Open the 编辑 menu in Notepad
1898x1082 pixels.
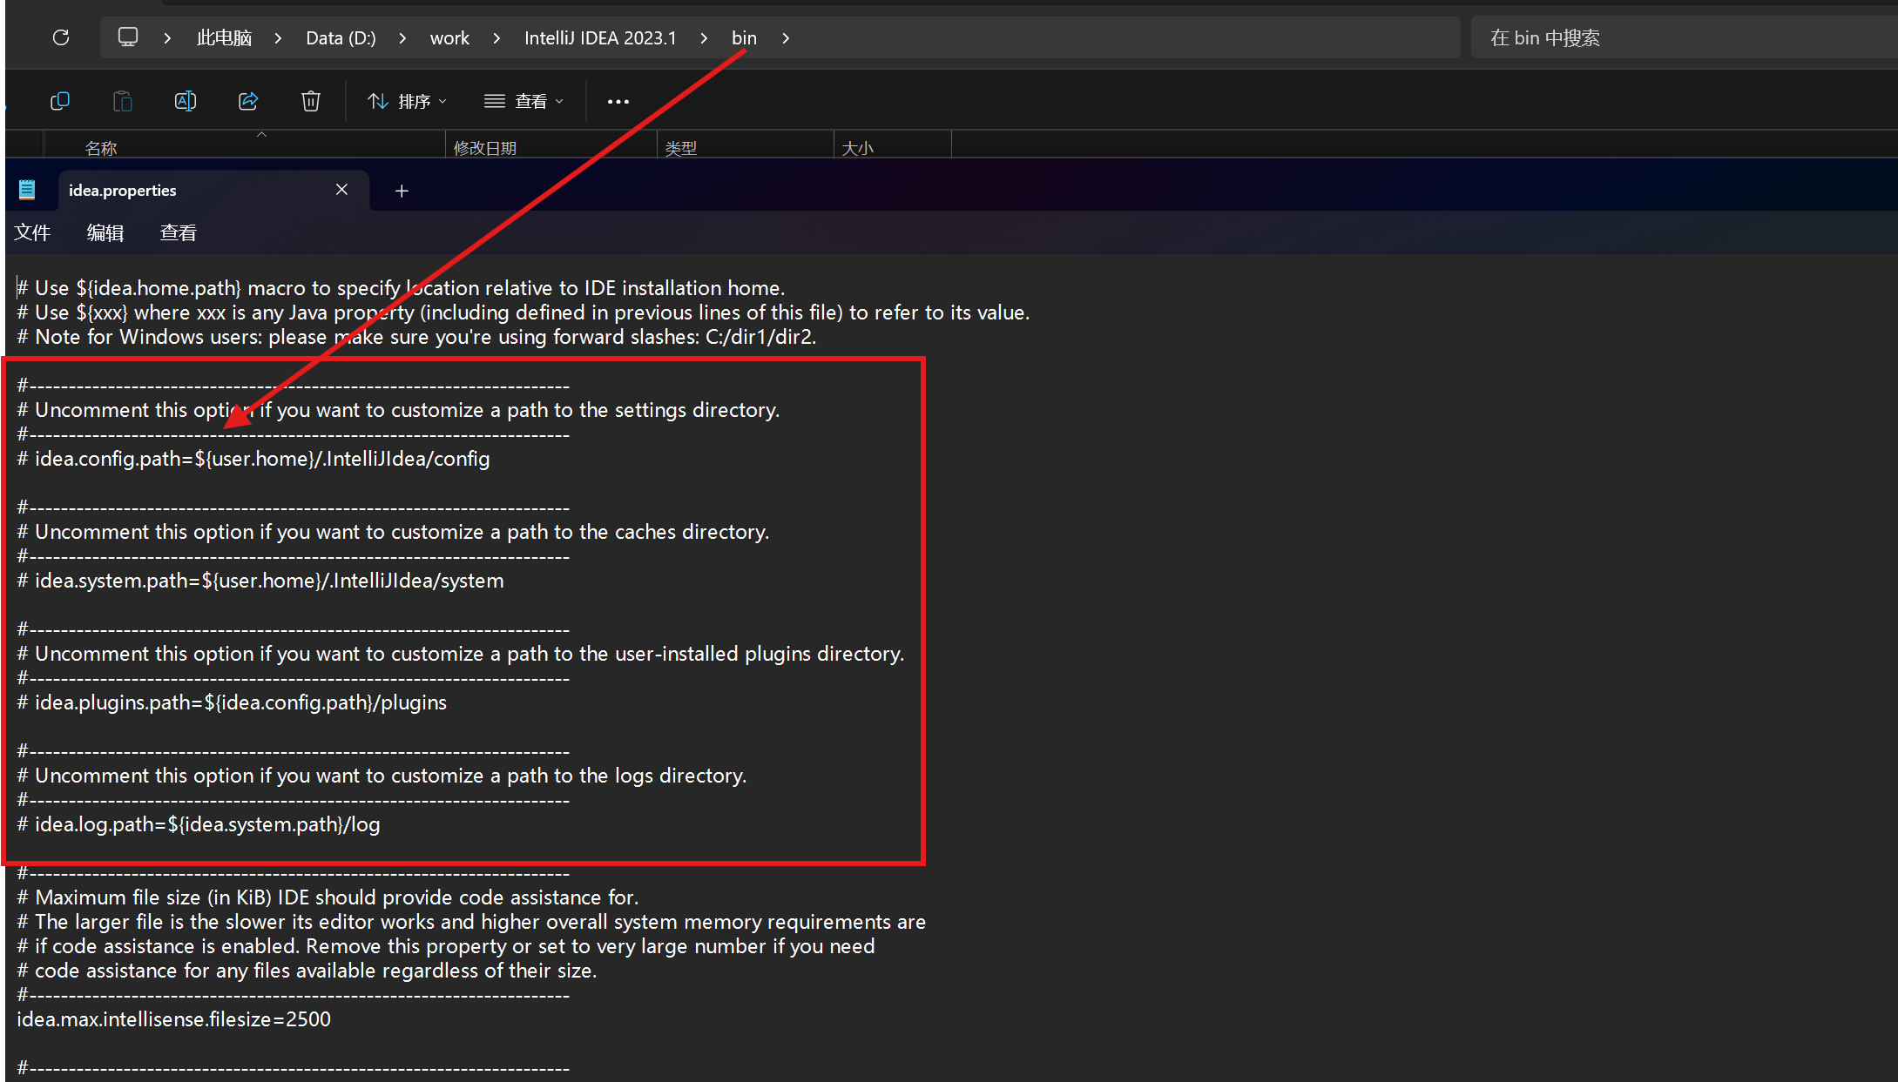[x=105, y=232]
